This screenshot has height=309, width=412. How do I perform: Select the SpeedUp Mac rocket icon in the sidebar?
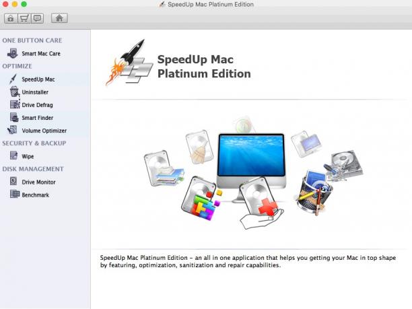[x=13, y=79]
